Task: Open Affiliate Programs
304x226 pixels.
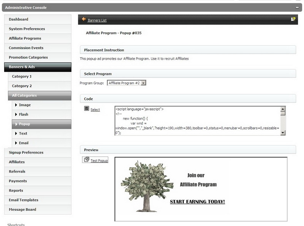Action: click(38, 38)
